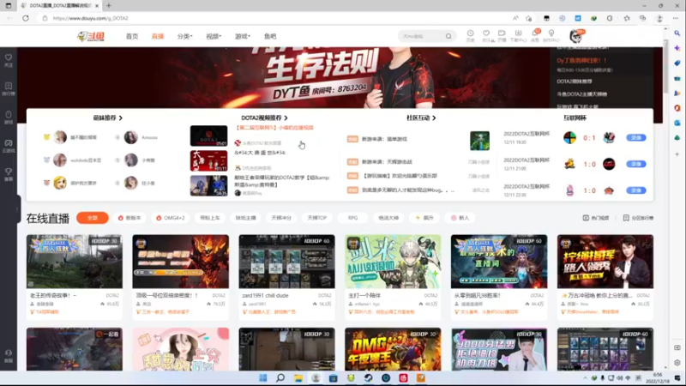Expand the DOTA2视频推荐 section arrow

click(x=286, y=118)
